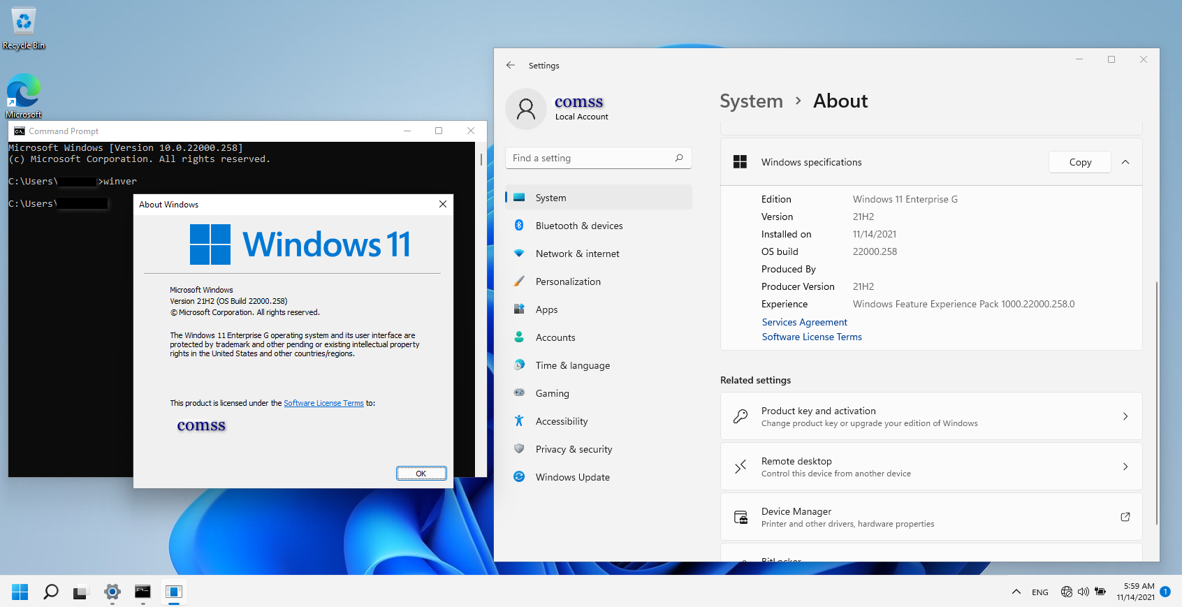Click Windows logo icon in specifications header

point(740,162)
